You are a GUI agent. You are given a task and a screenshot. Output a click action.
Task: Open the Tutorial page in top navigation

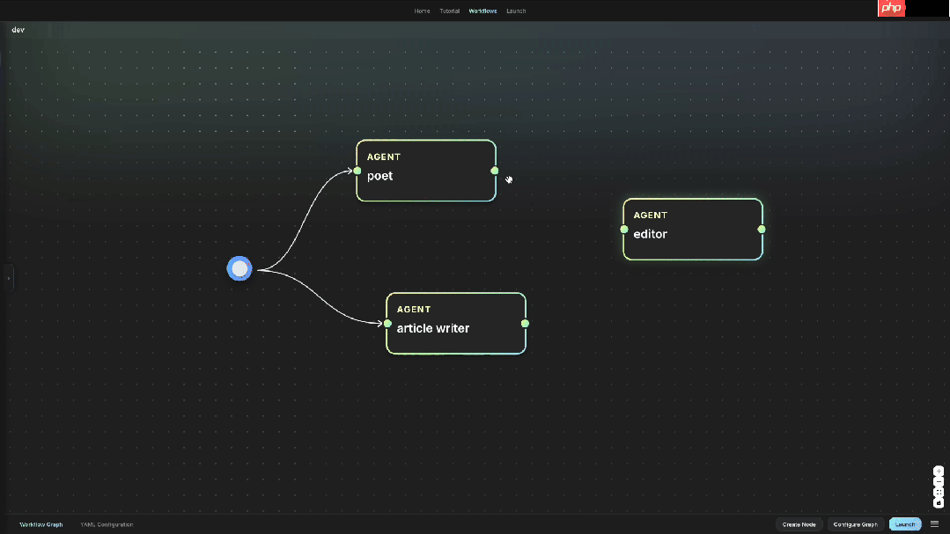tap(449, 11)
